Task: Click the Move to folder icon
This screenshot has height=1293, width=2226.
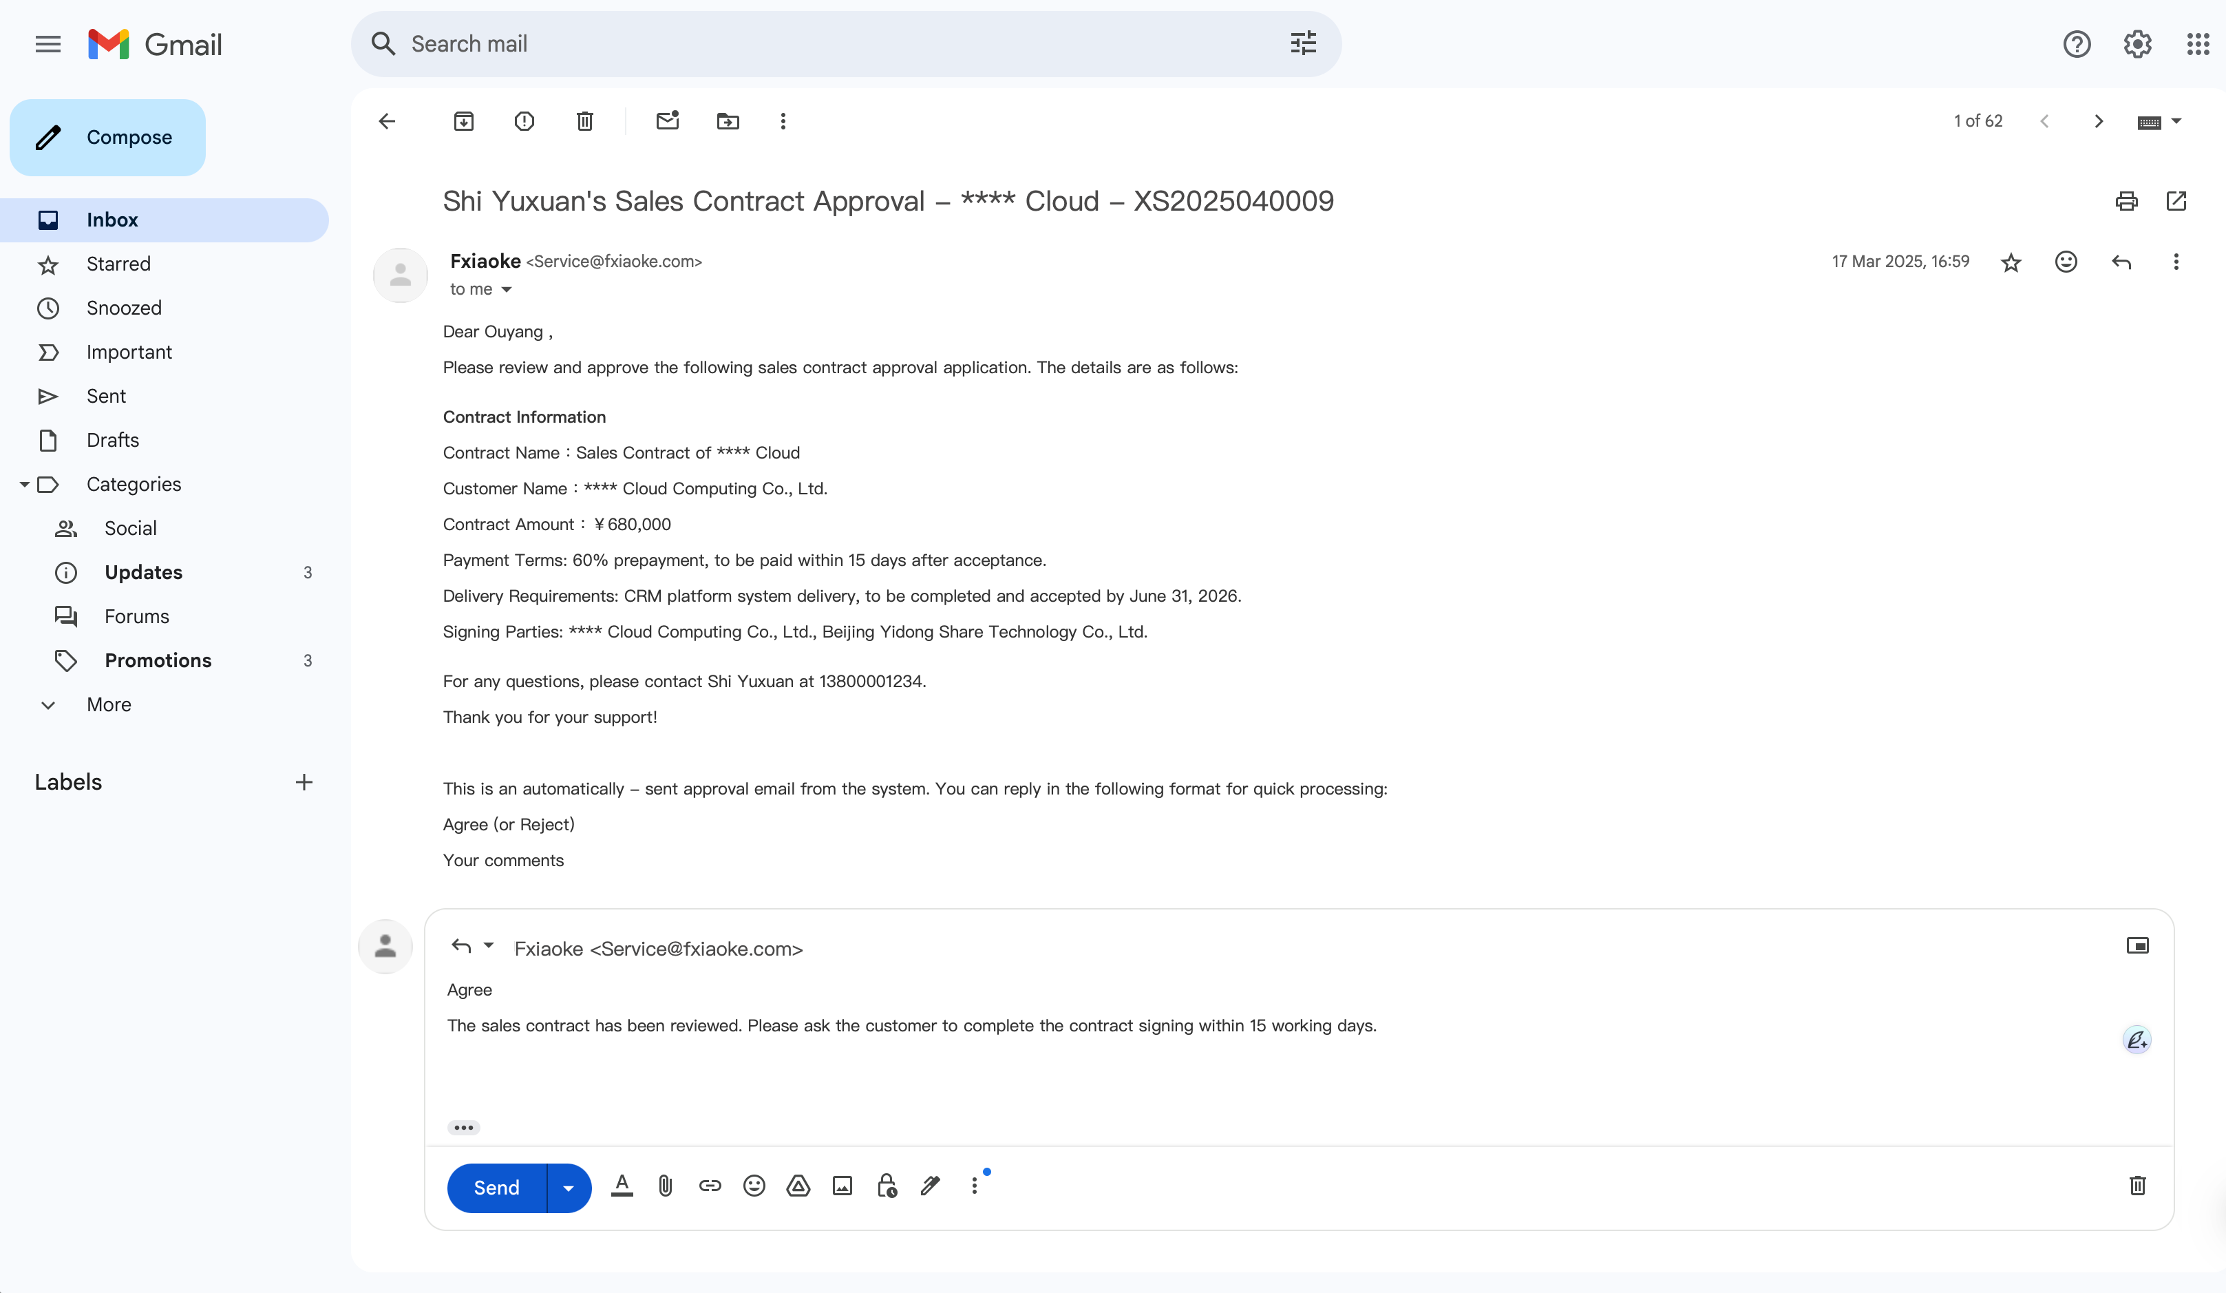Action: [728, 121]
